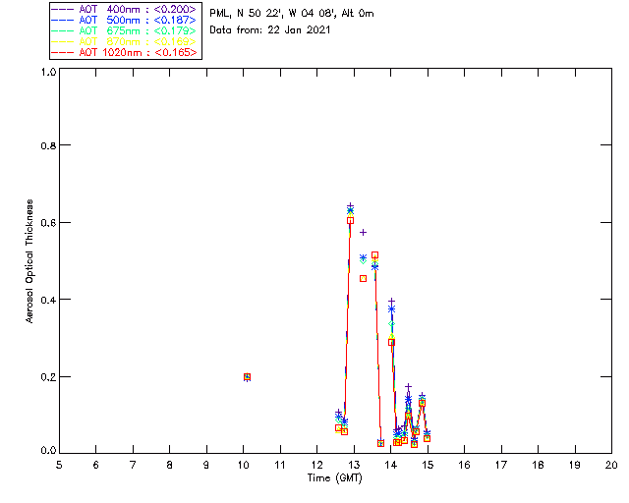Screen dimensions: 629x503
Task: Click the x-axis tick label "9"
Action: [x=206, y=465]
